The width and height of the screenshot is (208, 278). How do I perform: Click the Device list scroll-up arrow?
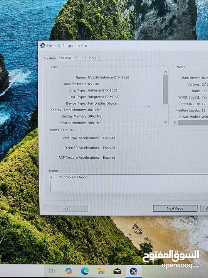166,72
